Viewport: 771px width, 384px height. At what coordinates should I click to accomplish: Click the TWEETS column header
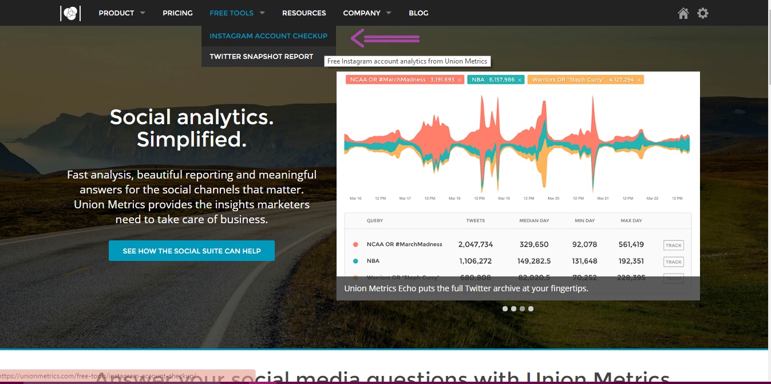[x=476, y=220]
